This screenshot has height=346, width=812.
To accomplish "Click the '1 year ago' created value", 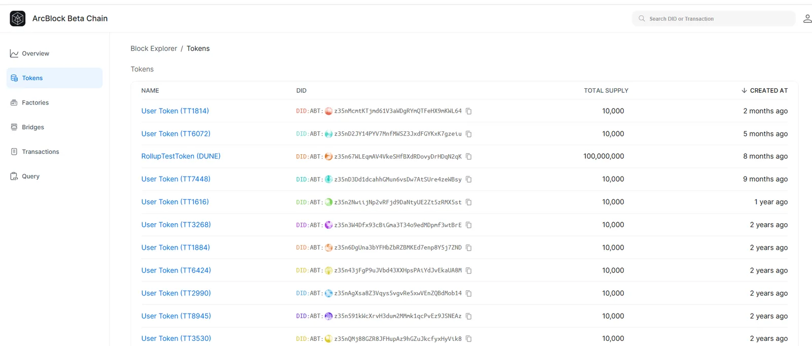I will coord(771,202).
